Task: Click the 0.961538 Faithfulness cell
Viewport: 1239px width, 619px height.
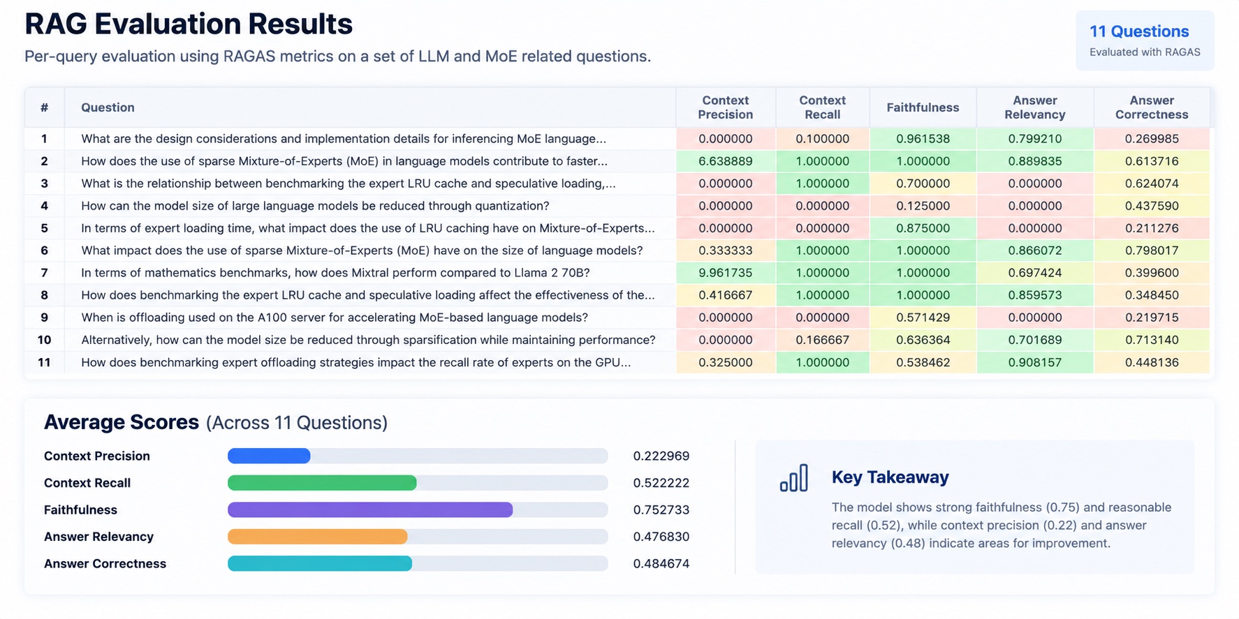Action: 923,139
